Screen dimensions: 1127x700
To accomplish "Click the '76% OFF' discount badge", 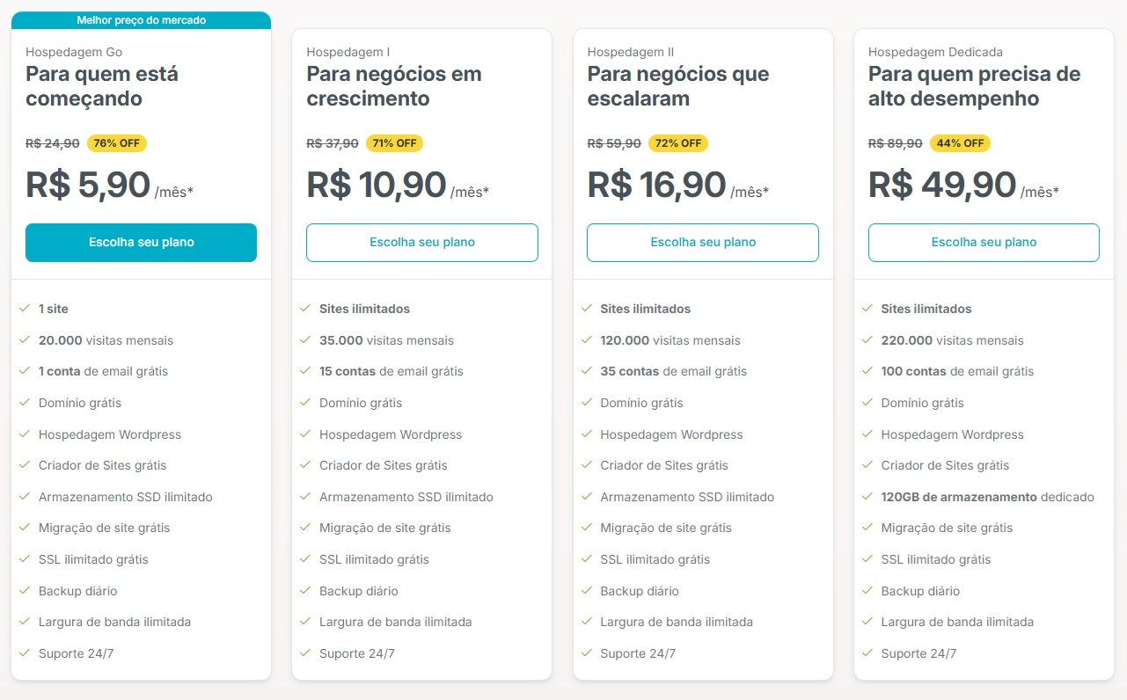I will (x=117, y=143).
